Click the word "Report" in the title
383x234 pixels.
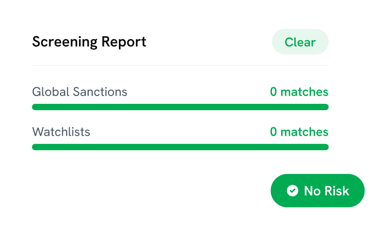click(124, 42)
